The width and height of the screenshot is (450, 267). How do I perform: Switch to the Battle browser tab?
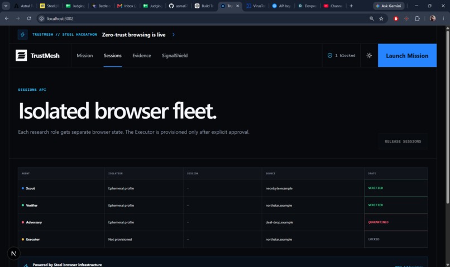pos(102,6)
